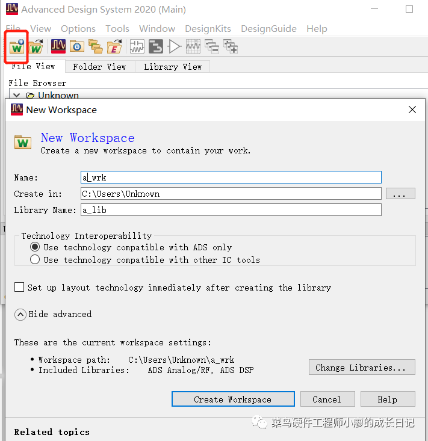This screenshot has height=441, width=428.
Task: Click the New Workspace toolbar icon
Action: (x=17, y=47)
